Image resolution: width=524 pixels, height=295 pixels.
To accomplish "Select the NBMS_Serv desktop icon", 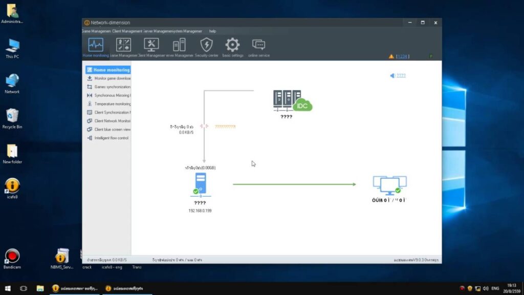I will point(62,259).
